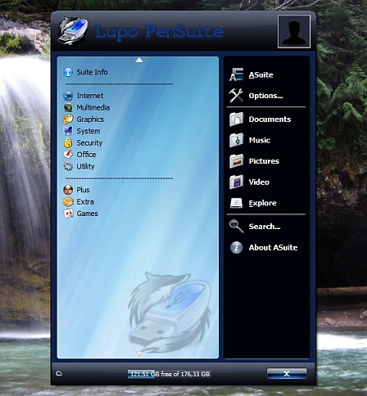367x396 pixels.
Task: Select the Multimedia category icon
Action: (x=68, y=107)
